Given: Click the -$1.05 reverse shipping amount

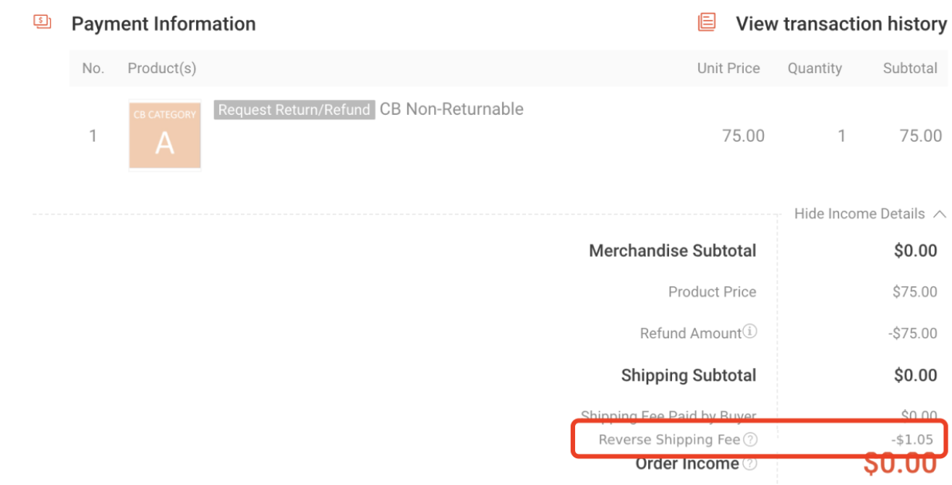Looking at the screenshot, I should tap(912, 439).
